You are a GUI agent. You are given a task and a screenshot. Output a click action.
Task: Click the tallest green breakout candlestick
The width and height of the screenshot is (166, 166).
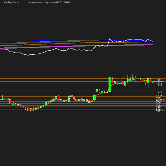[110, 84]
